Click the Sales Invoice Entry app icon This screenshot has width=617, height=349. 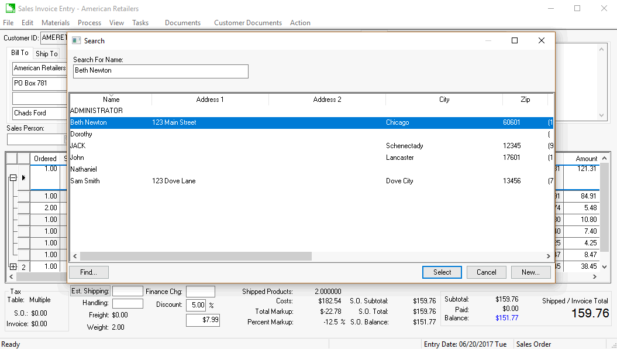pyautogui.click(x=10, y=9)
